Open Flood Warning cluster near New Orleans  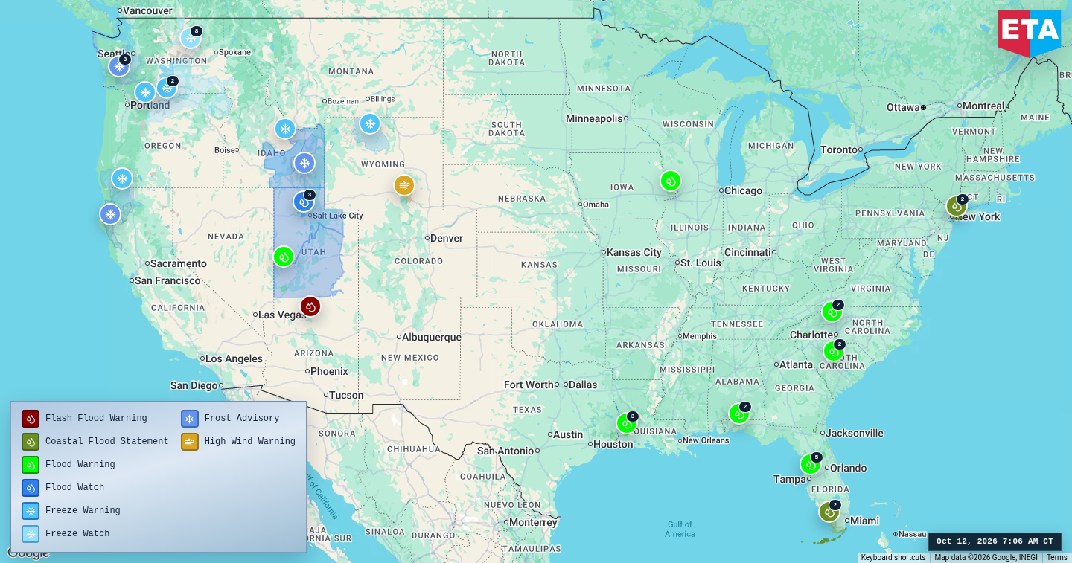(x=739, y=414)
